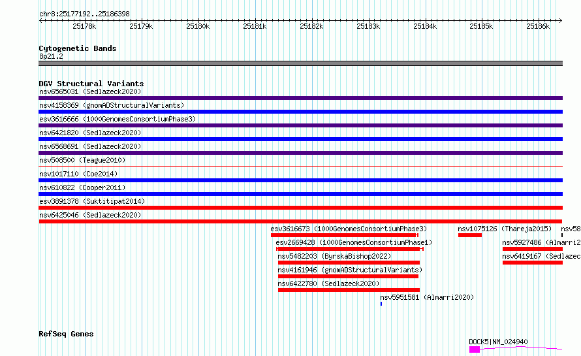Click the 25179k ruler tick label
The width and height of the screenshot is (581, 356).
(141, 26)
